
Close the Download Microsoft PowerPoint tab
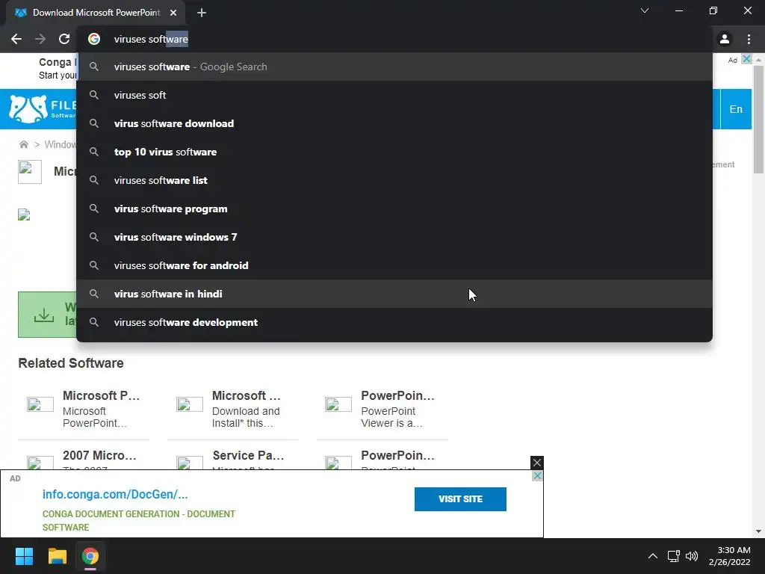tap(173, 13)
